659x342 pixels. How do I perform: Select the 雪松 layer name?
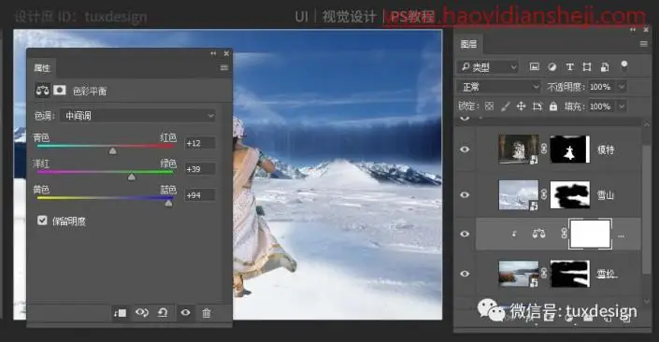[x=606, y=274]
